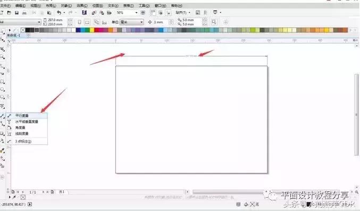
Task: Open the 对象 menu
Action: tap(66, 5)
